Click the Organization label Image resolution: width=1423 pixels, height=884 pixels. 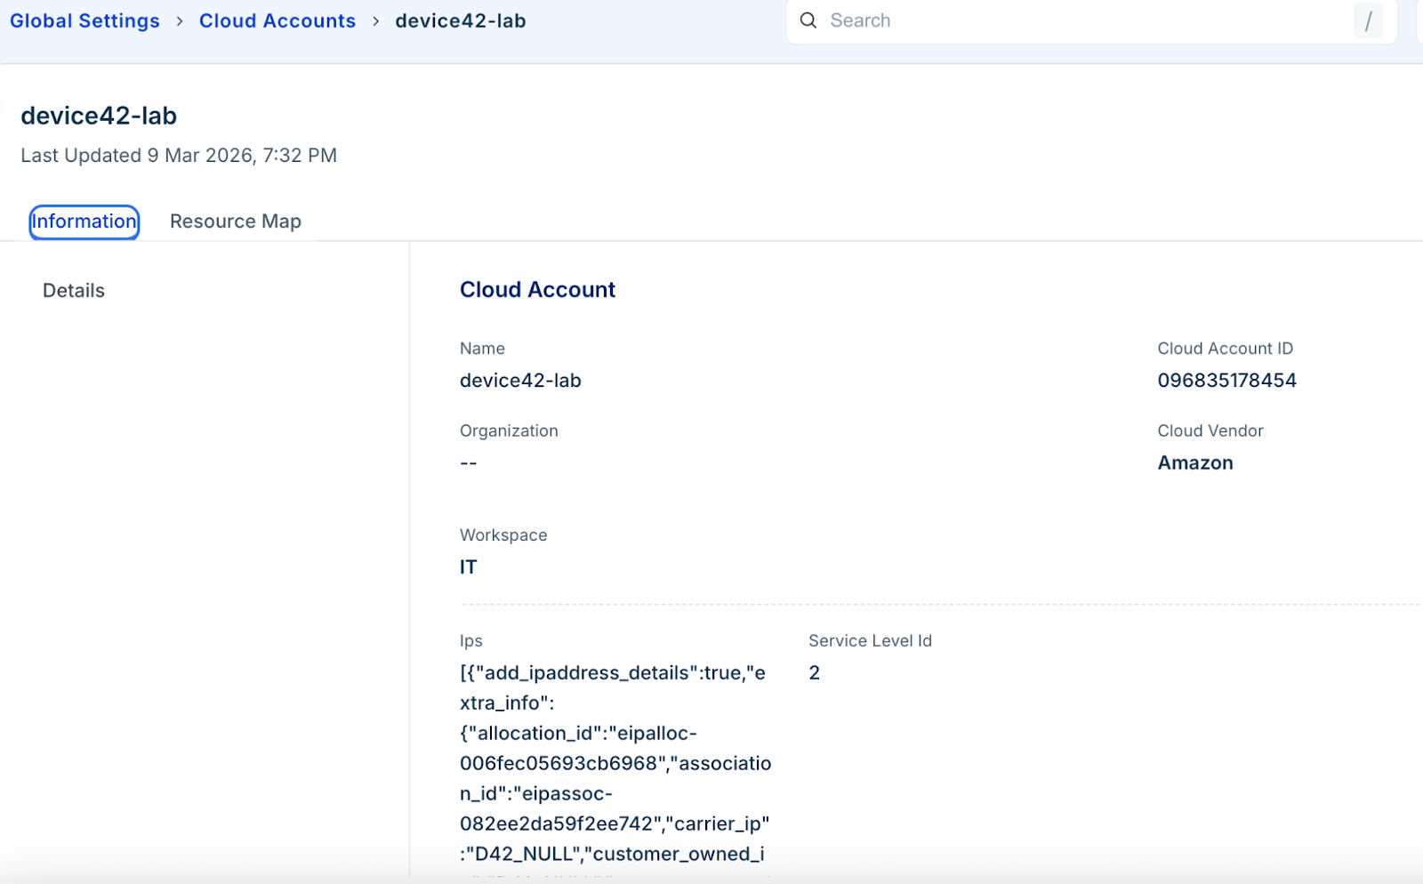509,431
